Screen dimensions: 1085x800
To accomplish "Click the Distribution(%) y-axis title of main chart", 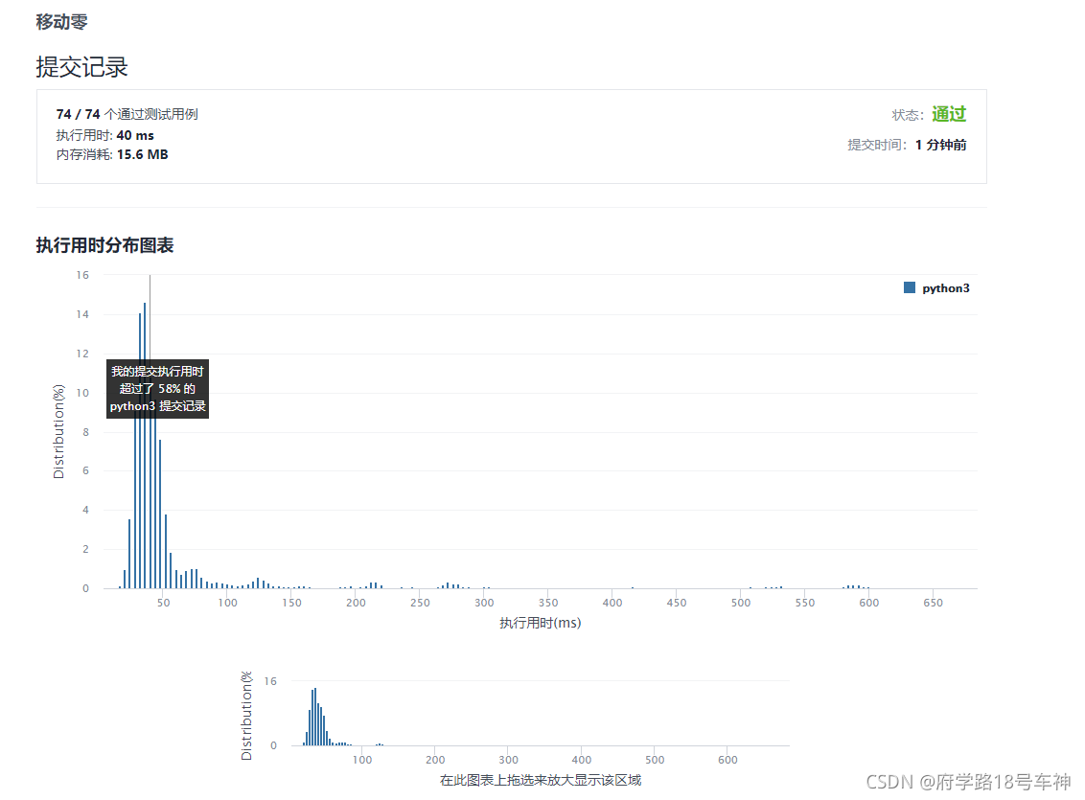I will click(x=58, y=431).
